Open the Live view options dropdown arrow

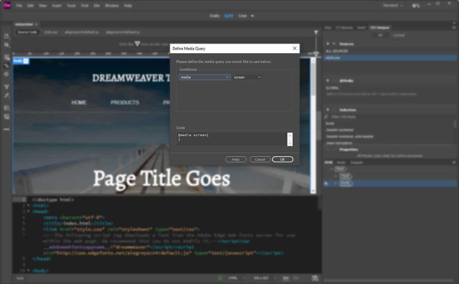click(x=252, y=16)
